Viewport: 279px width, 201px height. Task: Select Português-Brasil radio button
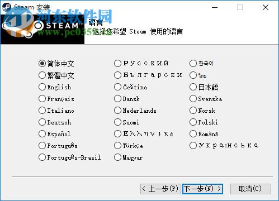coord(42,157)
